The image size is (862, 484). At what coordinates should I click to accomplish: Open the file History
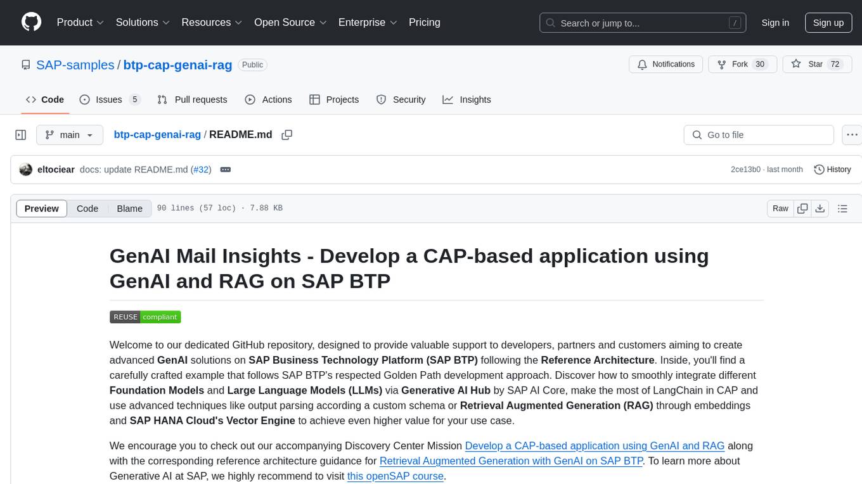click(832, 170)
